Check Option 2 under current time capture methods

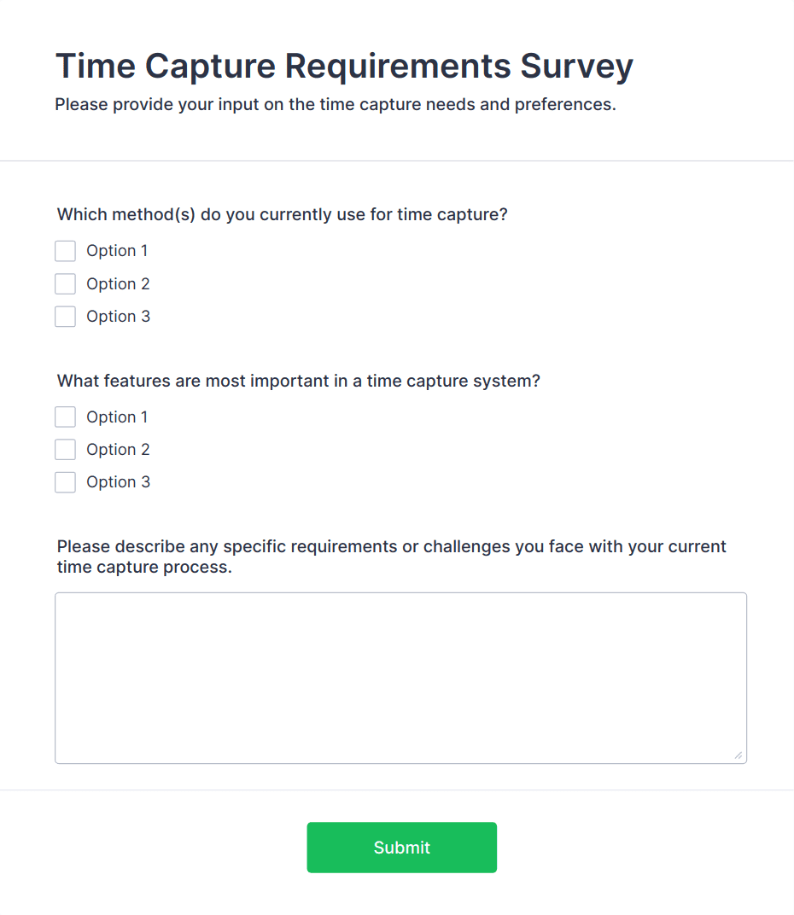point(66,284)
